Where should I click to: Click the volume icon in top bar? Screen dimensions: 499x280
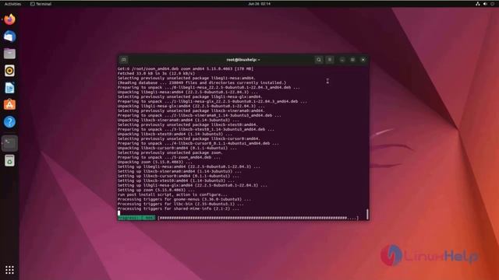click(x=485, y=4)
